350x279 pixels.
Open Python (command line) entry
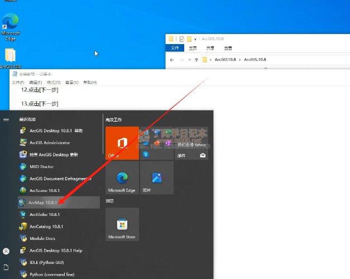click(51, 275)
